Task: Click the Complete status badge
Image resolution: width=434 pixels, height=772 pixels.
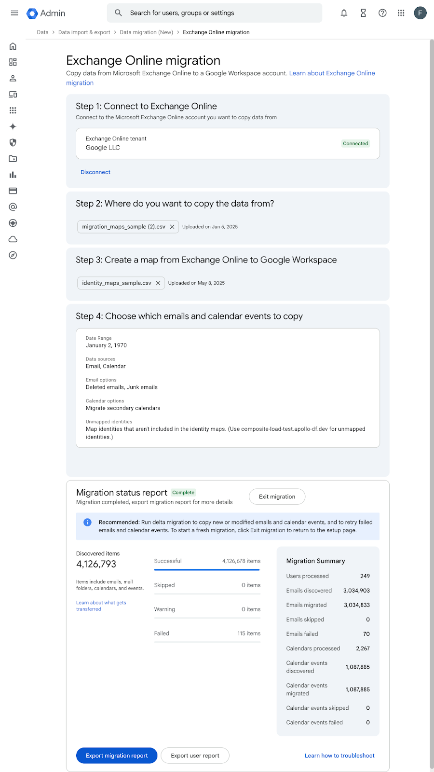Action: click(183, 493)
